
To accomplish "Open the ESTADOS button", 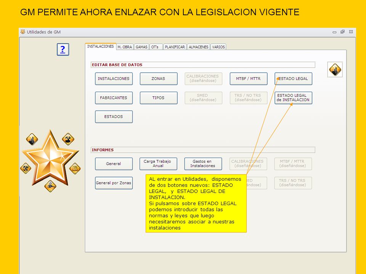I will click(x=114, y=116).
